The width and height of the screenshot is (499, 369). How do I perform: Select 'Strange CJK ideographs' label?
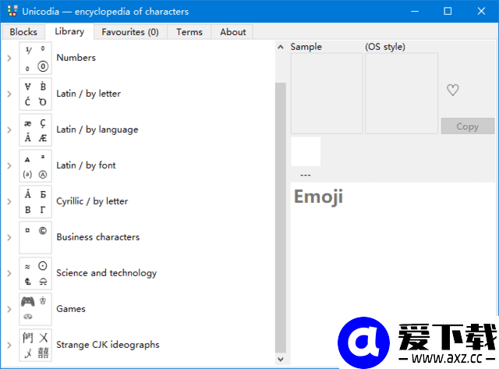(108, 345)
